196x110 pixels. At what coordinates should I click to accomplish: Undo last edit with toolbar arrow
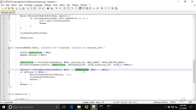pos(40,8)
